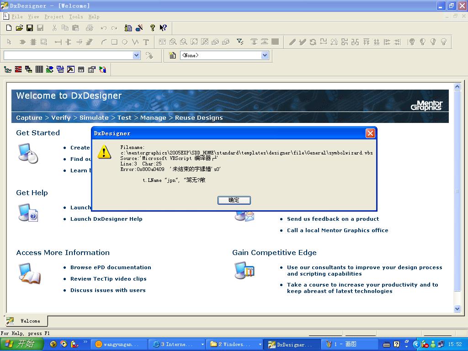Save using the black floppy disk icon

tap(30, 28)
